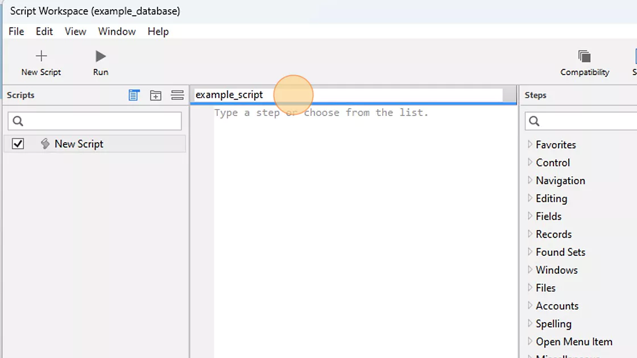The width and height of the screenshot is (637, 358).
Task: Click the magnifier icon in Scripts search box
Action: pyautogui.click(x=16, y=121)
